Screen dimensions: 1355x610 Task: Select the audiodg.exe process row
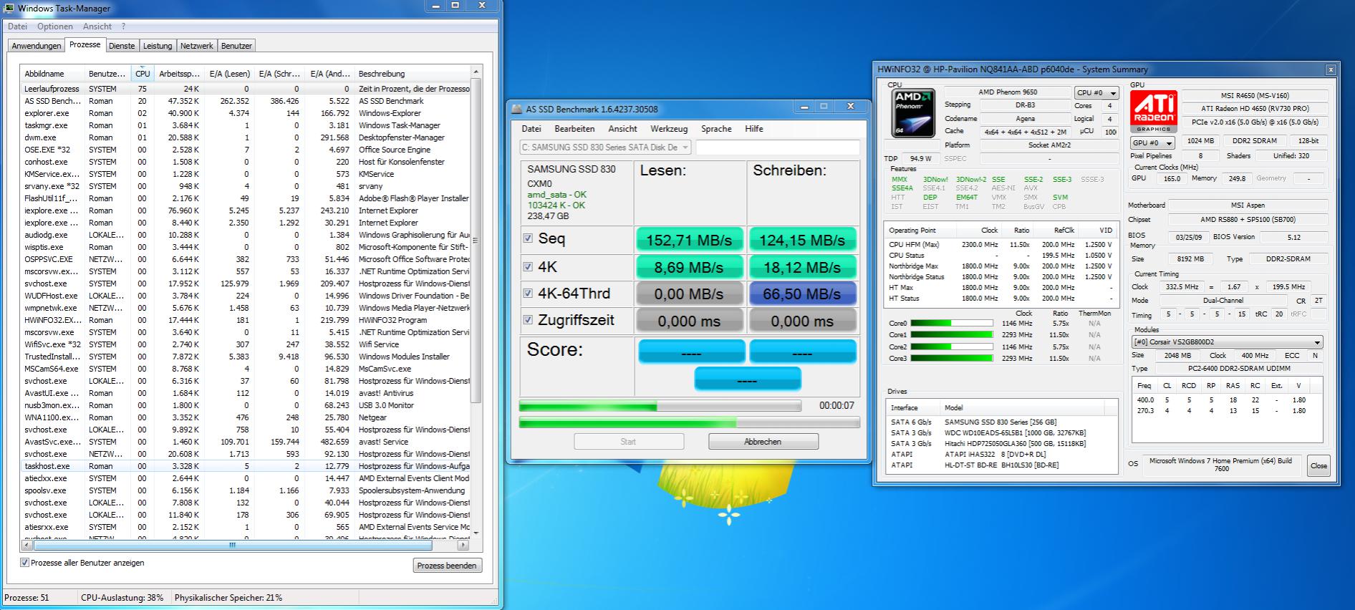point(246,235)
